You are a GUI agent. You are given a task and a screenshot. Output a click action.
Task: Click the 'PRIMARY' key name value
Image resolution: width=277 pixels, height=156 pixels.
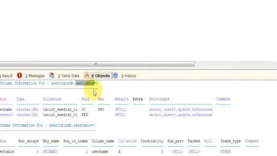pos(50,152)
